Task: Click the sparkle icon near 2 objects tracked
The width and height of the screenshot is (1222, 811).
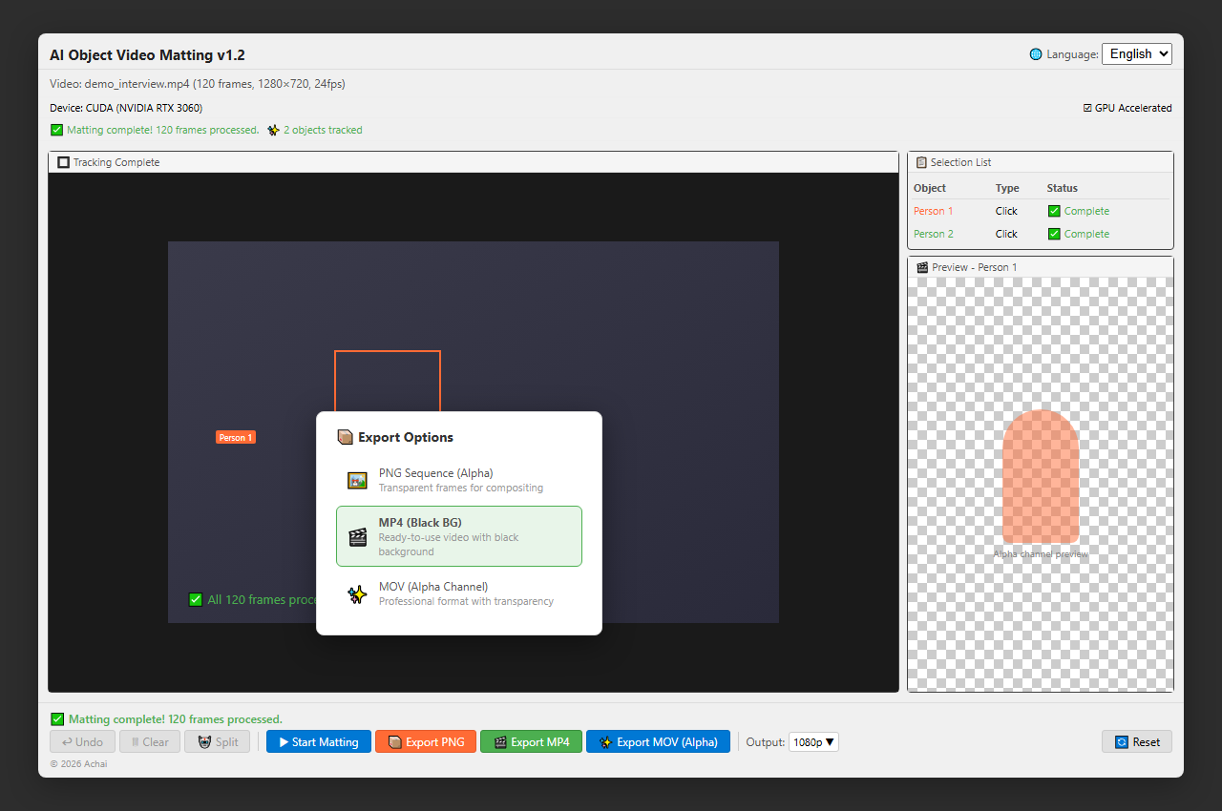Action: (x=273, y=130)
